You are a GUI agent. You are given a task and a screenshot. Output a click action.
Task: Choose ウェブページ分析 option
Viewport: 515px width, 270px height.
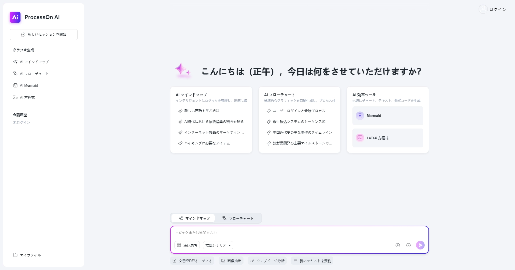[267, 261]
